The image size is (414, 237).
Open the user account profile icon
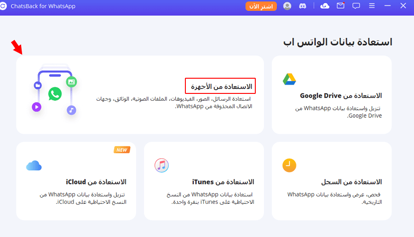tap(287, 6)
